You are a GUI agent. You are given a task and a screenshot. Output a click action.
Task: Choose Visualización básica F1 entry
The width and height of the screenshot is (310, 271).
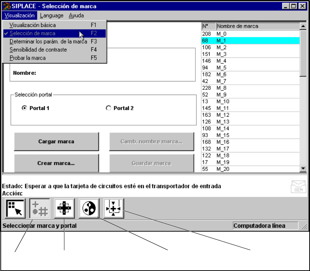(x=55, y=25)
